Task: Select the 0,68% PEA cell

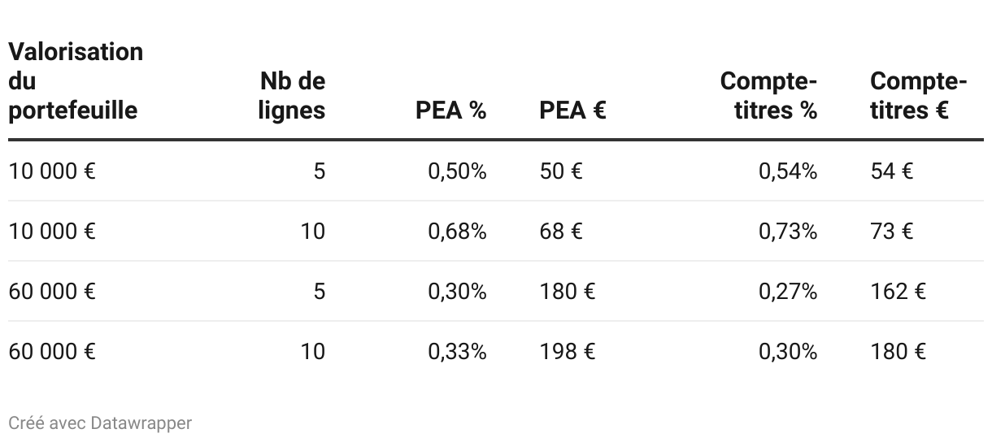Action: pos(458,232)
